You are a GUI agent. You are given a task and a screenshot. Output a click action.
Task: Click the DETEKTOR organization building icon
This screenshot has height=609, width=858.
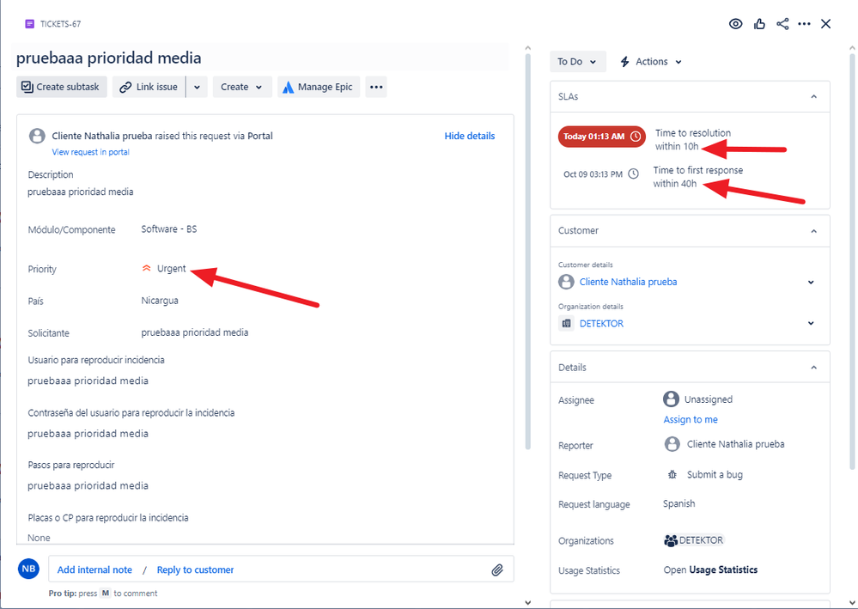click(566, 323)
